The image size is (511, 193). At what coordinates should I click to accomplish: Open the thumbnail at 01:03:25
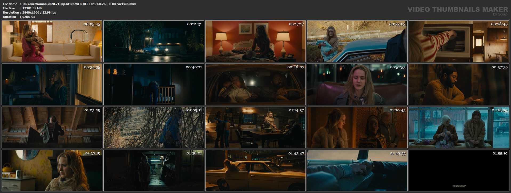52,128
